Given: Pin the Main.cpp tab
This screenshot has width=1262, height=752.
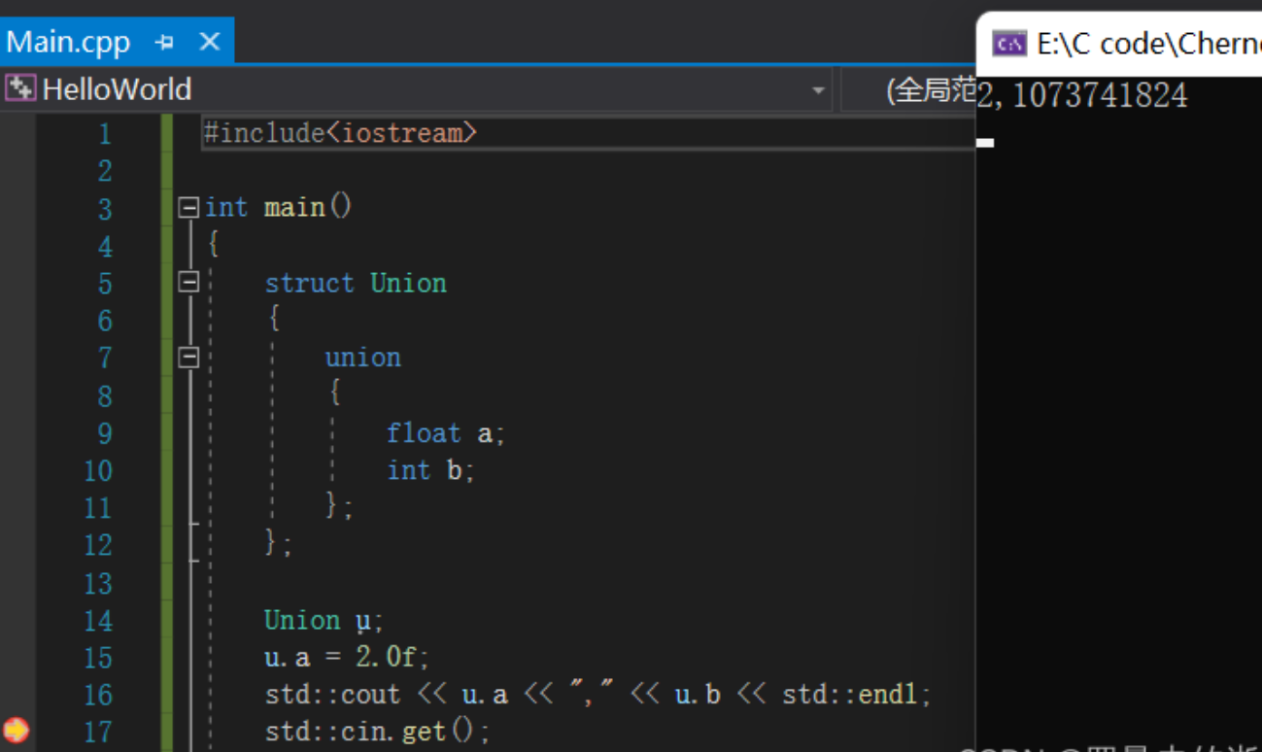Looking at the screenshot, I should coord(165,42).
